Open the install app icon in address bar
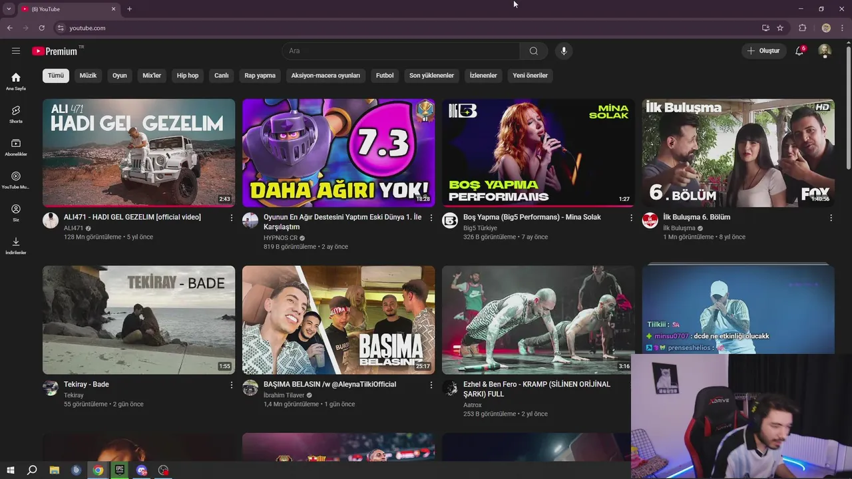This screenshot has width=852, height=479. 765,28
